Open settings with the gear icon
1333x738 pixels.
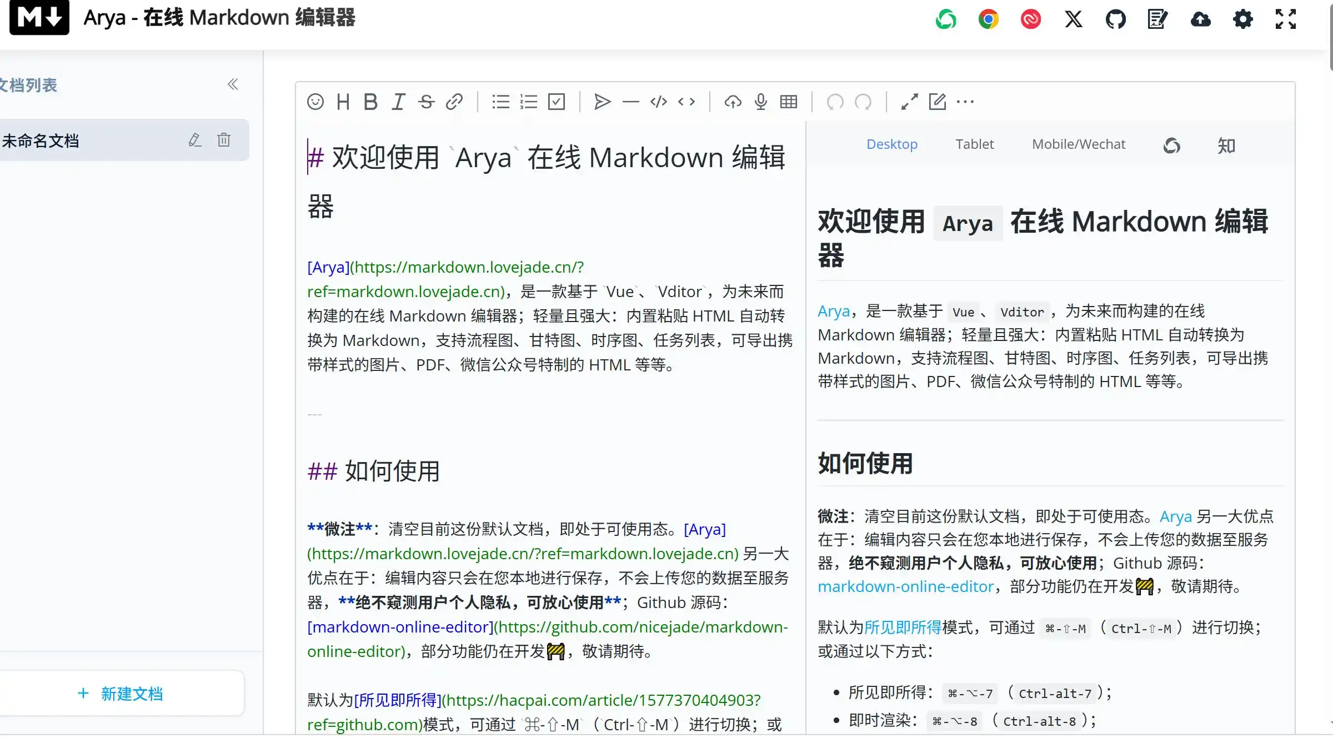[1243, 19]
